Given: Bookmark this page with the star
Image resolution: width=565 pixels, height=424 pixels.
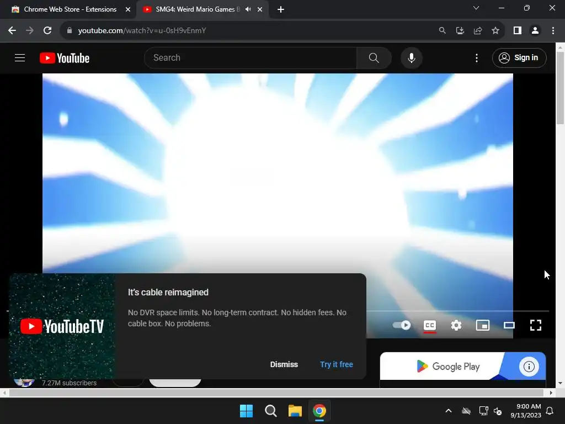Looking at the screenshot, I should [495, 31].
